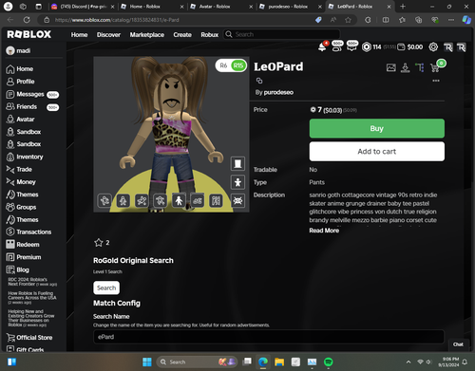The height and width of the screenshot is (371, 475).
Task: Open creator purodeseo's profile link
Action: 278,92
